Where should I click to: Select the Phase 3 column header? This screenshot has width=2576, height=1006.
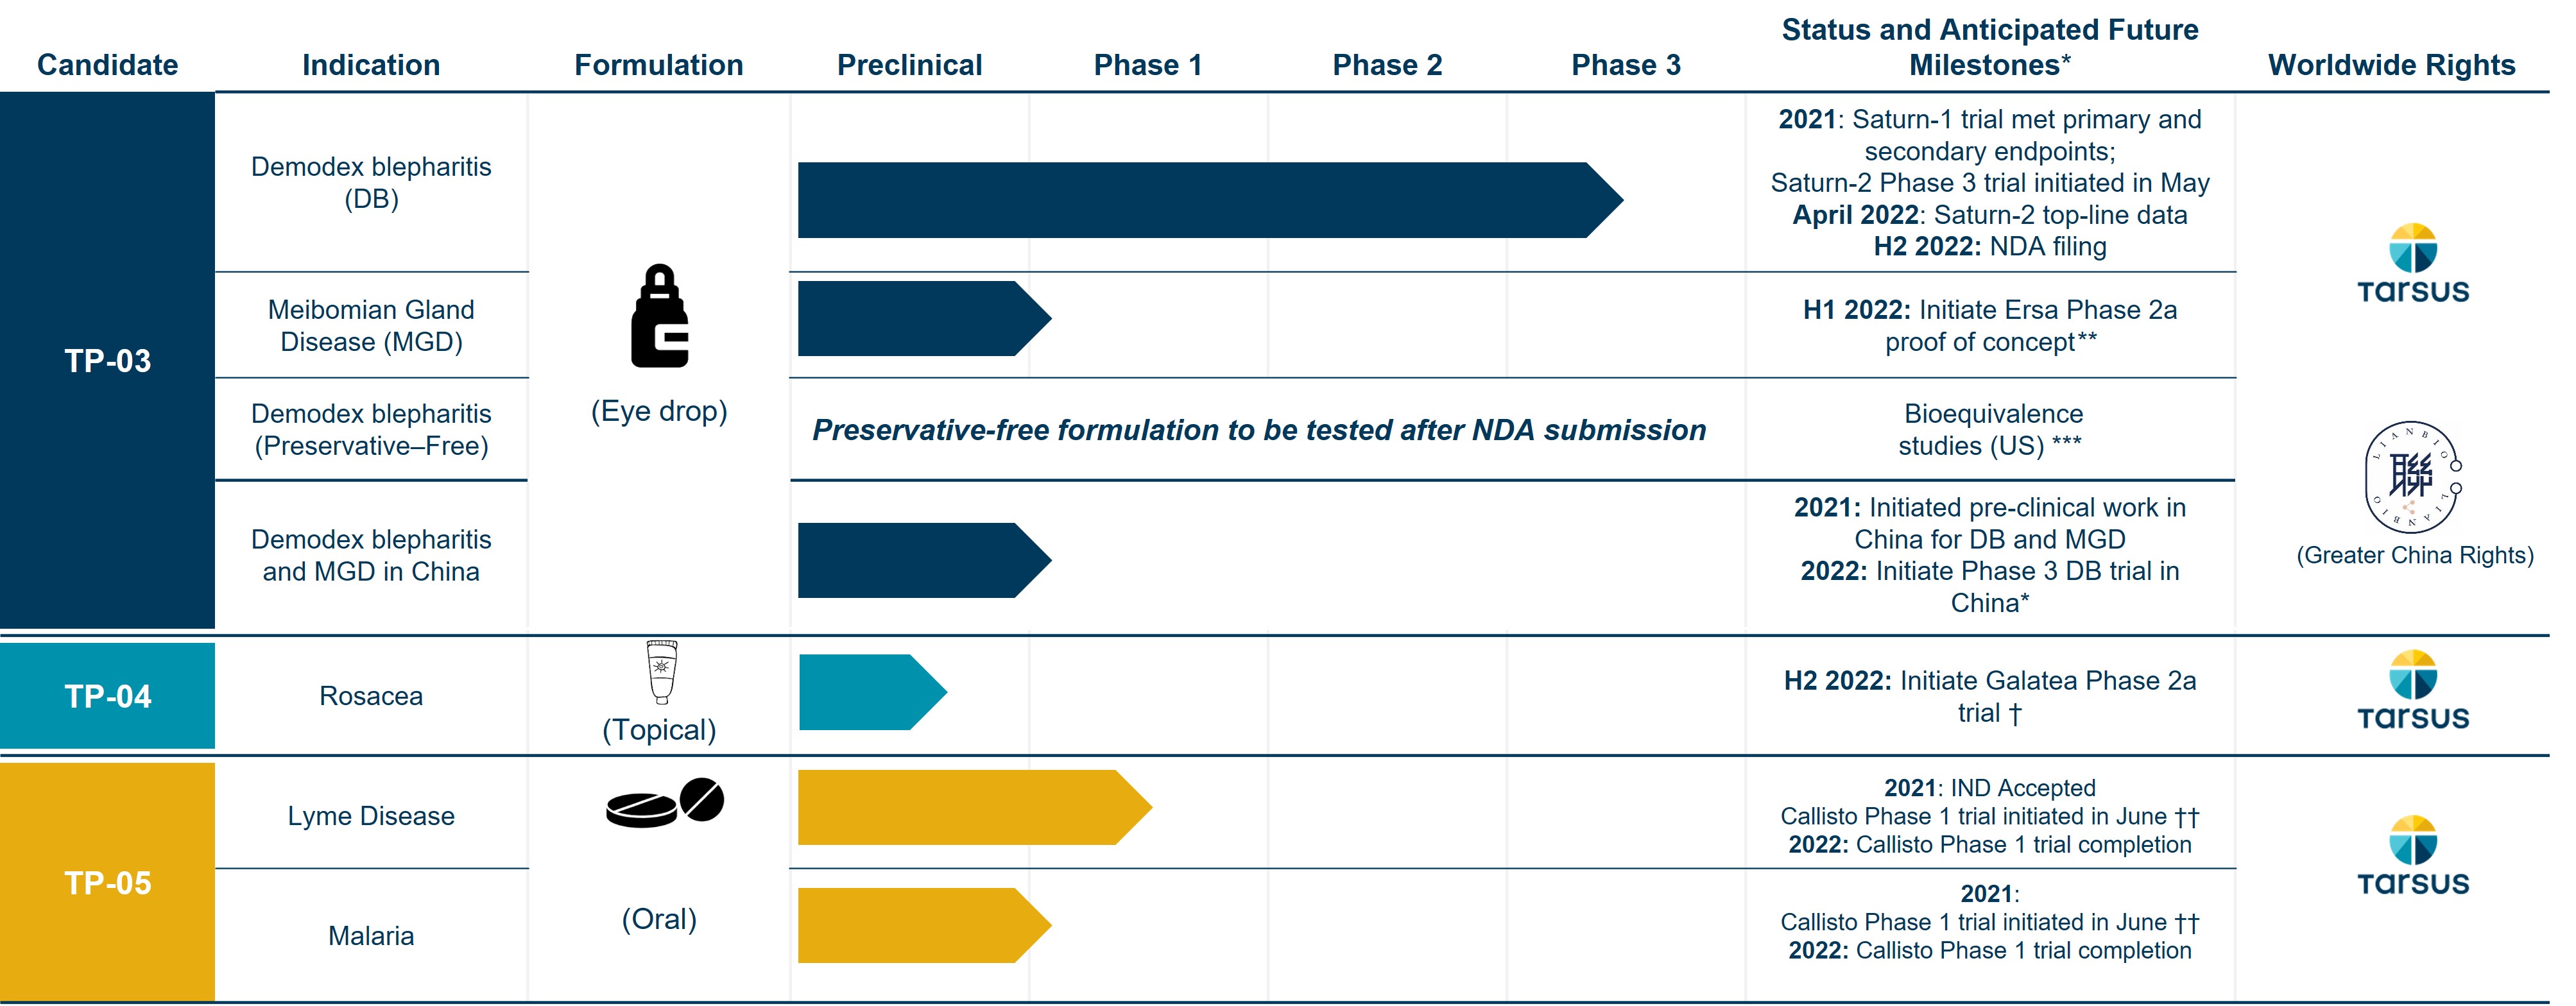pos(1625,65)
